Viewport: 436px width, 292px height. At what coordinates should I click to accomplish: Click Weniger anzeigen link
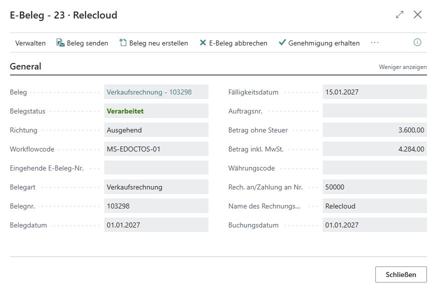tap(402, 67)
